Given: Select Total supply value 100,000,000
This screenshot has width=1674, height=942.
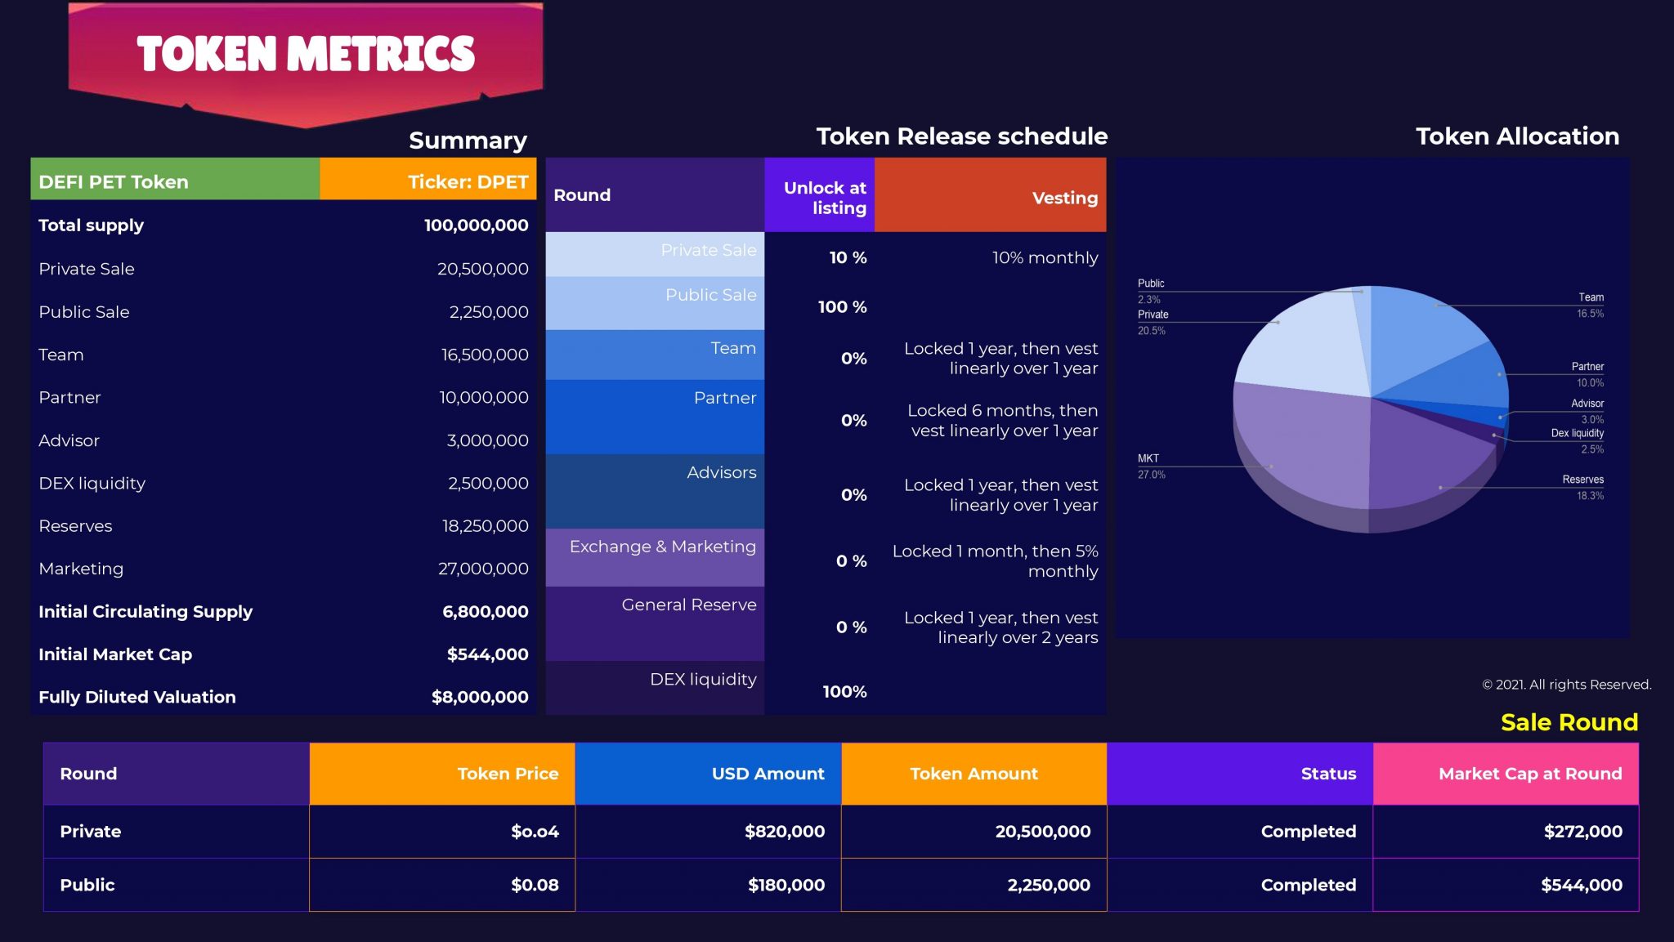Looking at the screenshot, I should pos(476,225).
